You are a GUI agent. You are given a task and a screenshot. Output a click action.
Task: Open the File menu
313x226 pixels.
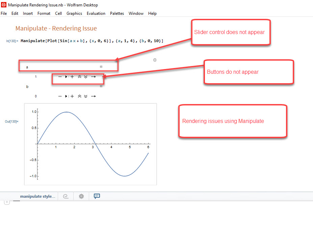[4, 13]
